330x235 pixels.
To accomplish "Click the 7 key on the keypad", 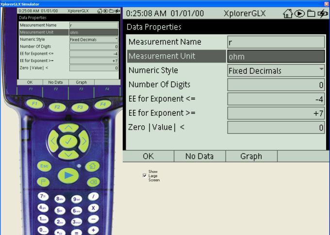I will pyautogui.click(x=43, y=197).
